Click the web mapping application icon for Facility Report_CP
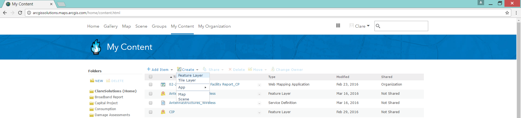This screenshot has height=118, width=521. (x=163, y=84)
